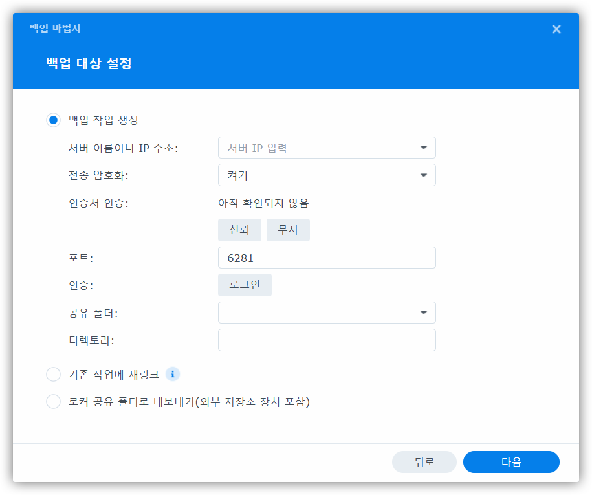Expand the 서버 이름이나 IP 주소 dropdown arrow
This screenshot has height=495, width=592.
(423, 148)
